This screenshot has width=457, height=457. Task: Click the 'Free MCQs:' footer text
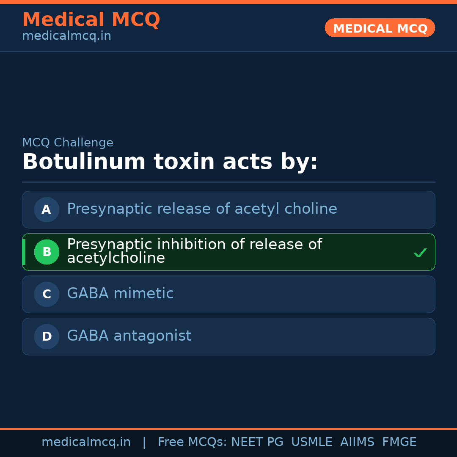click(x=193, y=442)
